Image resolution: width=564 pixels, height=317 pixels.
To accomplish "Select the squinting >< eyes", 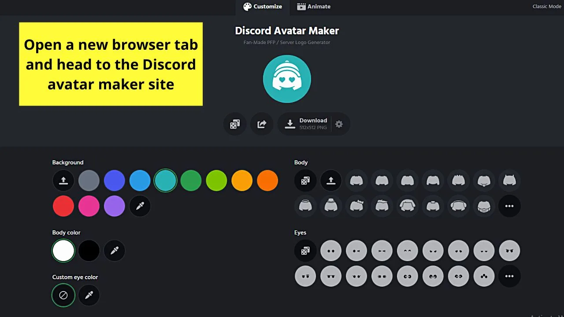I will point(382,251).
